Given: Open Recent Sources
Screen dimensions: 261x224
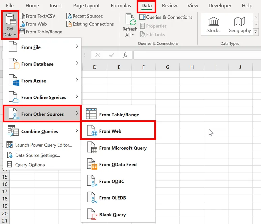Looking at the screenshot, I should point(84,16).
